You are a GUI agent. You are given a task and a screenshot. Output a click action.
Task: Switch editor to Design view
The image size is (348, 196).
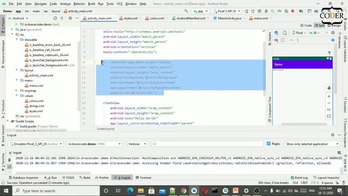click(334, 26)
